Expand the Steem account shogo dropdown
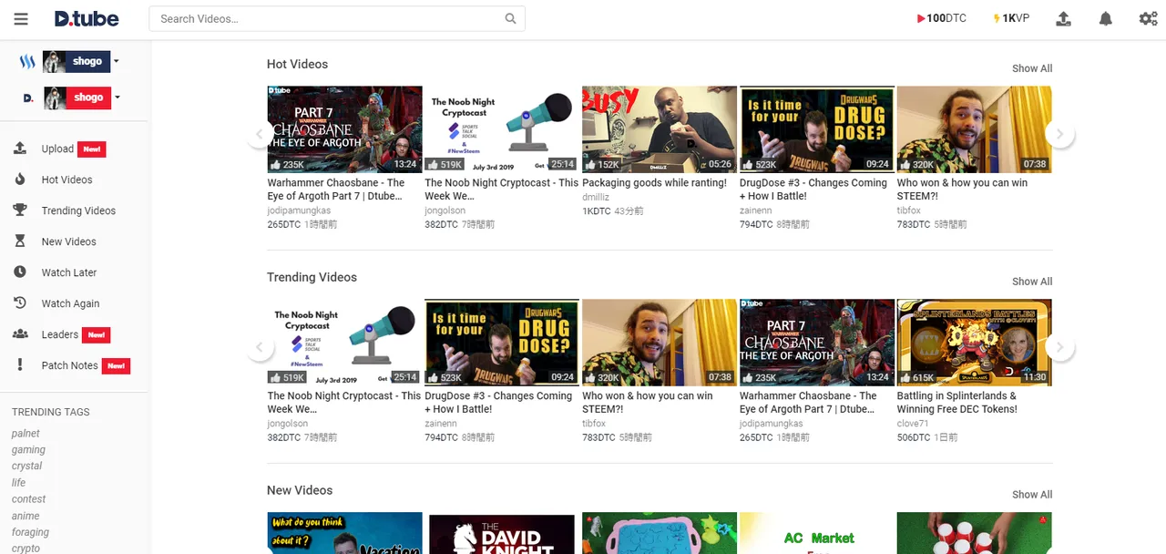The height and width of the screenshot is (554, 1166). coord(117,62)
